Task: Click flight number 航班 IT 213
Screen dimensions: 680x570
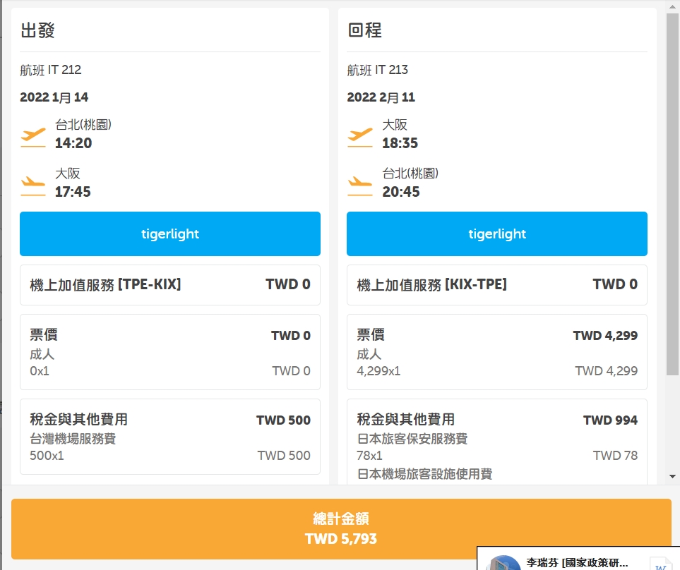Action: (x=378, y=70)
